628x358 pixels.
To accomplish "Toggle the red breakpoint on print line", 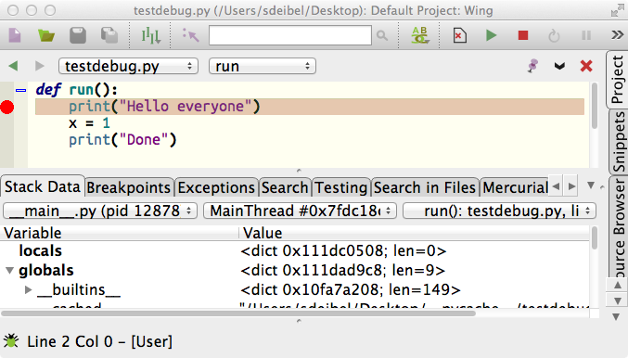I will coord(6,107).
